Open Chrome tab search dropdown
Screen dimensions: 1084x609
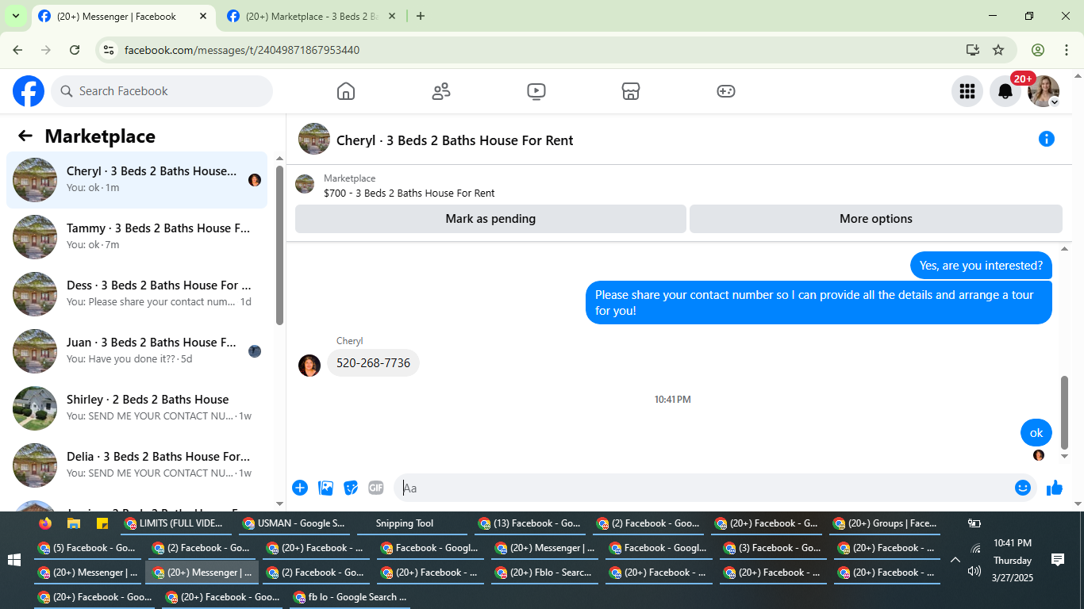(x=16, y=16)
